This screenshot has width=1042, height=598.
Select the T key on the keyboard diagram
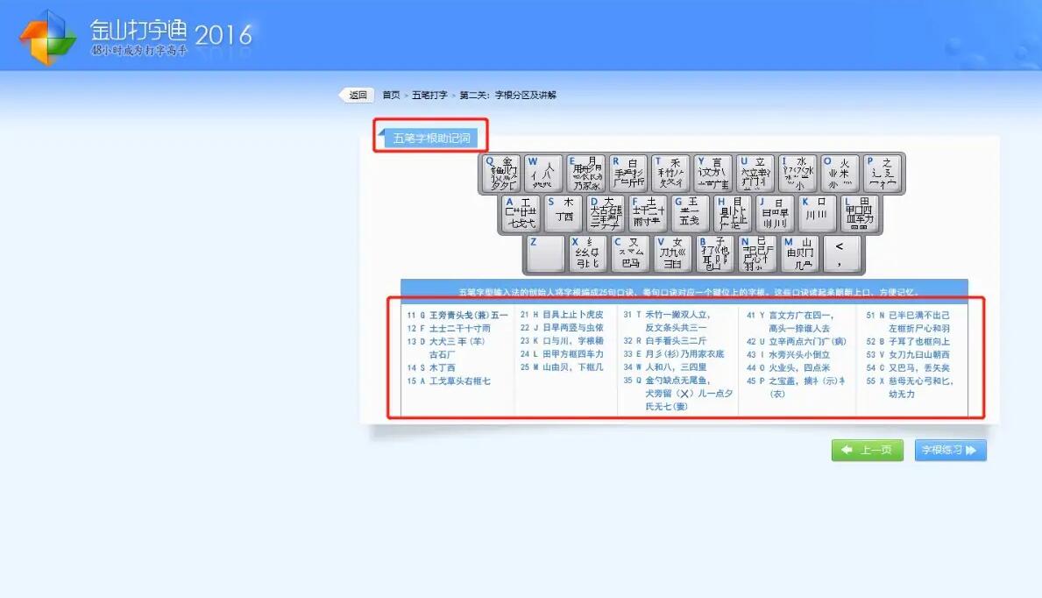click(671, 174)
